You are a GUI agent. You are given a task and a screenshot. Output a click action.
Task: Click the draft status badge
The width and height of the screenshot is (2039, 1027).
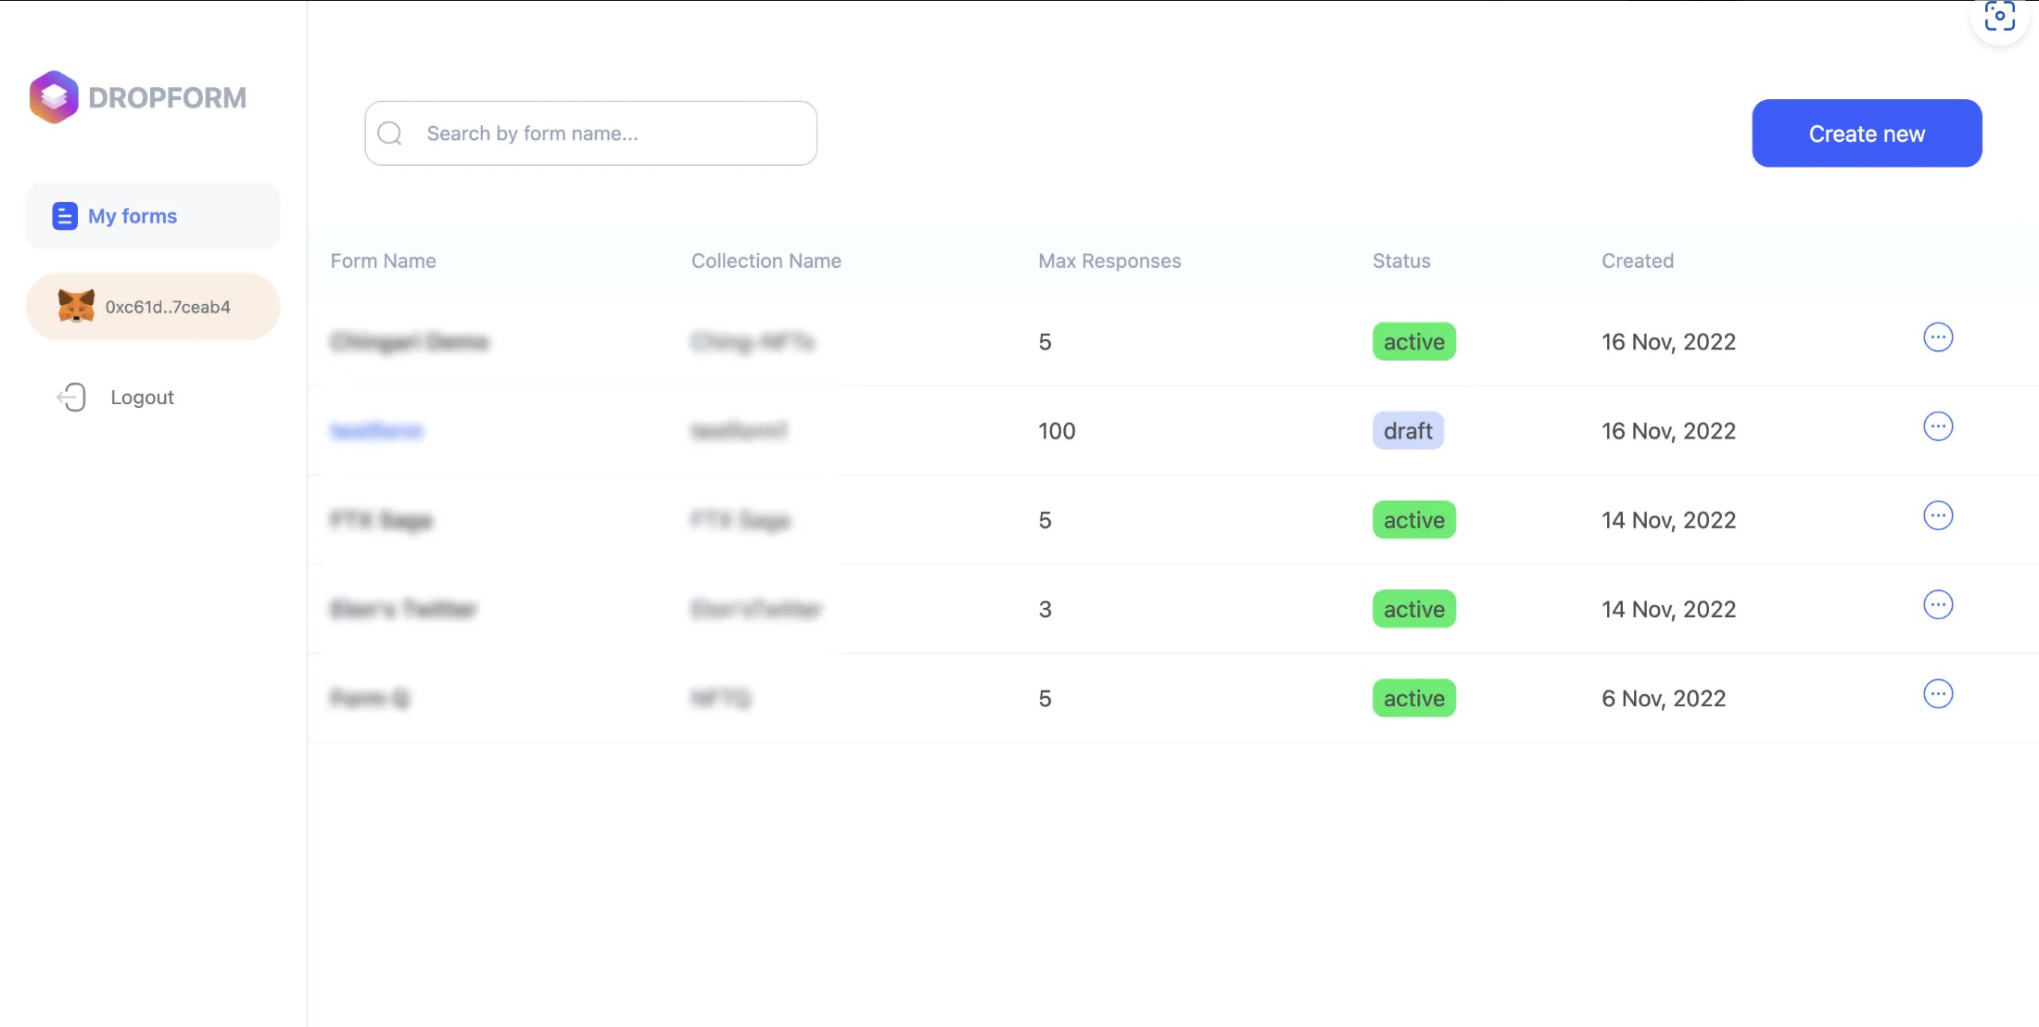[1407, 431]
